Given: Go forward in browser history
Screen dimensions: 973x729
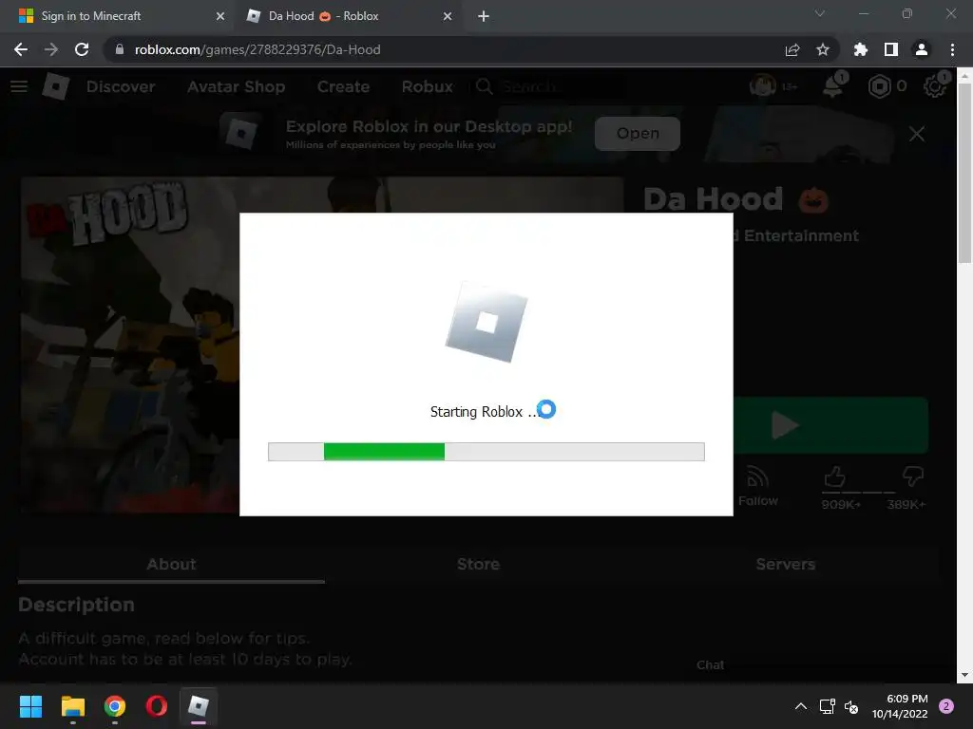Looking at the screenshot, I should [x=51, y=49].
